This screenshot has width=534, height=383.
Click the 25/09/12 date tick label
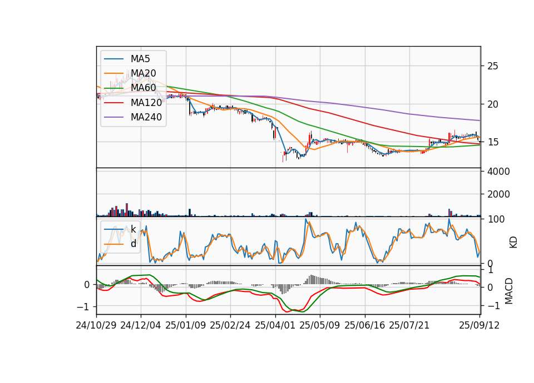click(x=479, y=325)
